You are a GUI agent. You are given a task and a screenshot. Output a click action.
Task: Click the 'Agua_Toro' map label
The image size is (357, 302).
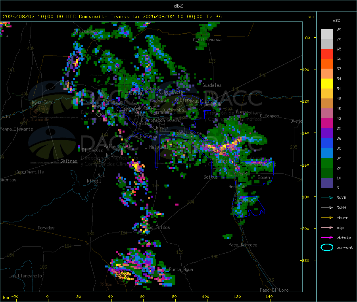(x=42, y=102)
